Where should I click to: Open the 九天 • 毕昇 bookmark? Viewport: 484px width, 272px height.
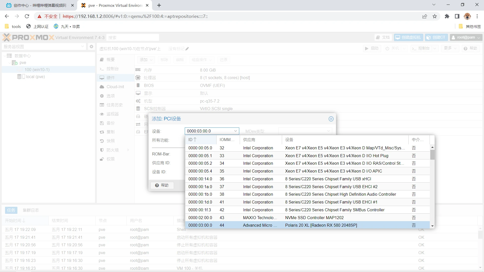tap(67, 26)
